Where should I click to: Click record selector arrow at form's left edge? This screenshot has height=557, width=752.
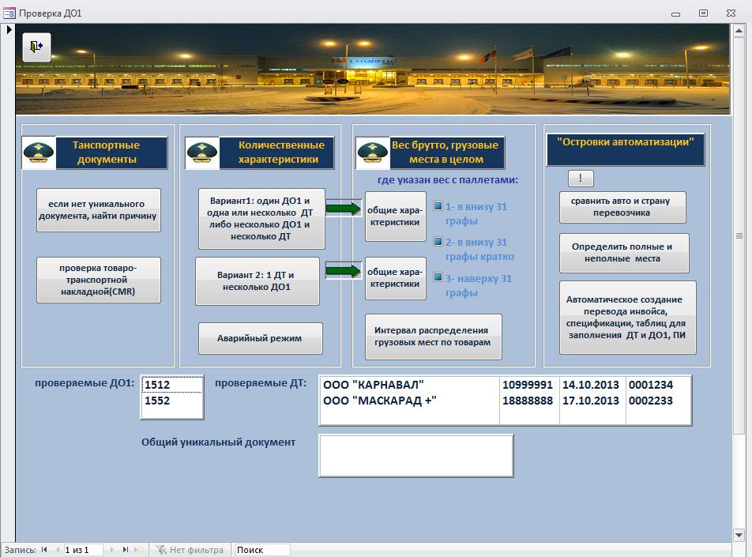click(x=9, y=30)
